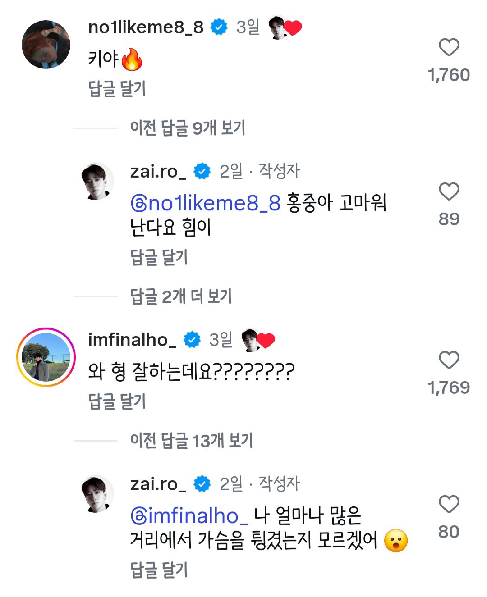This screenshot has height=597, width=487.
Task: Reply to no1likeme8_8's 키야 comment
Action: click(117, 89)
